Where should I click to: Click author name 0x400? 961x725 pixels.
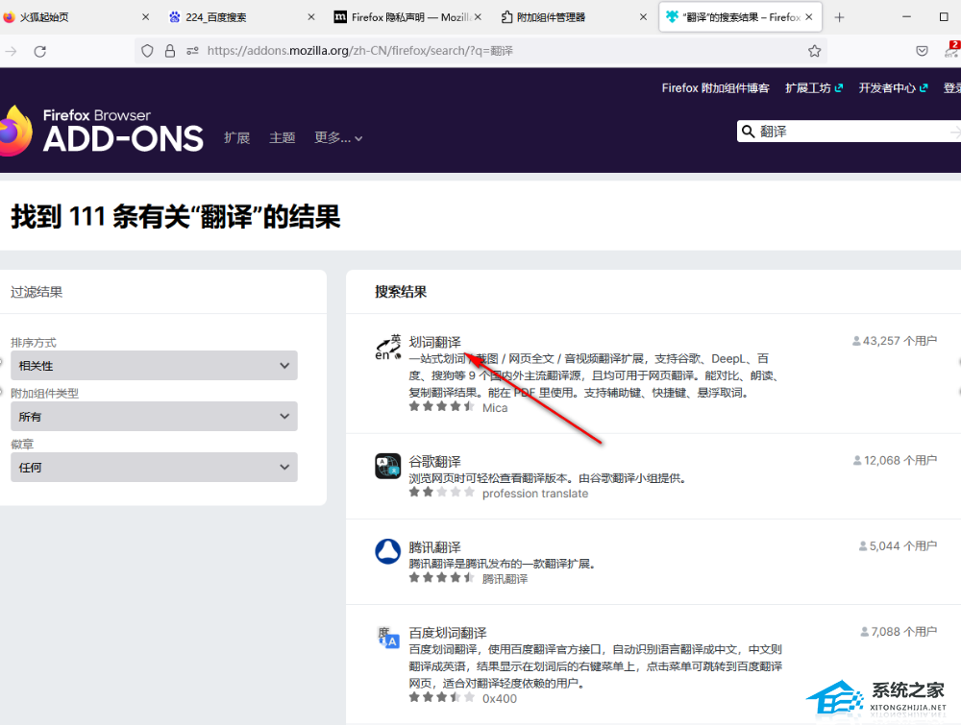tap(500, 699)
